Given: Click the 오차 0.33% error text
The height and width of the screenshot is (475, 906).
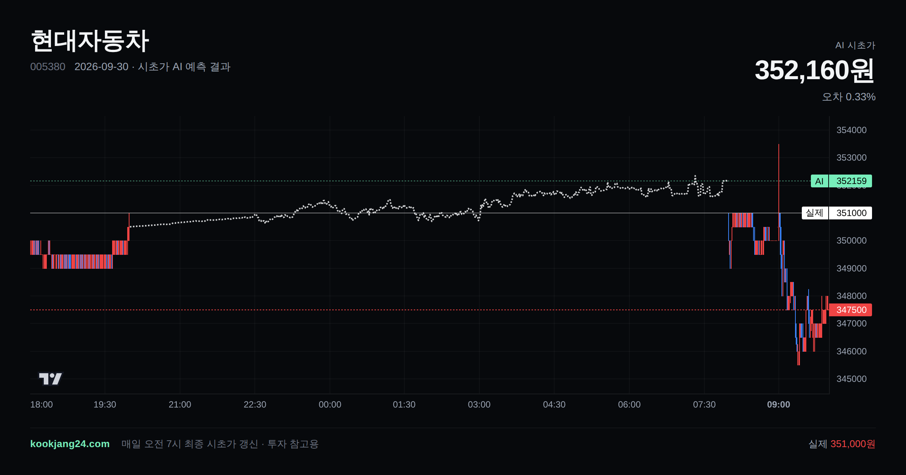Looking at the screenshot, I should (849, 97).
